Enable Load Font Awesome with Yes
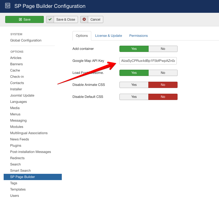Screen dimensions: 219x202 [134, 73]
